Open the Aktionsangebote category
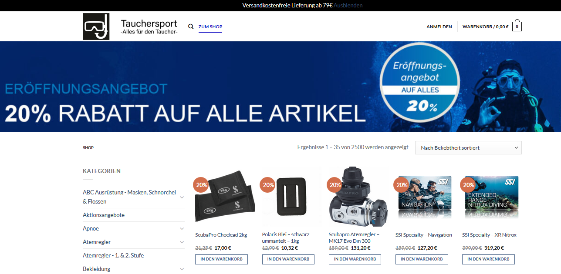The image size is (561, 274). click(104, 215)
